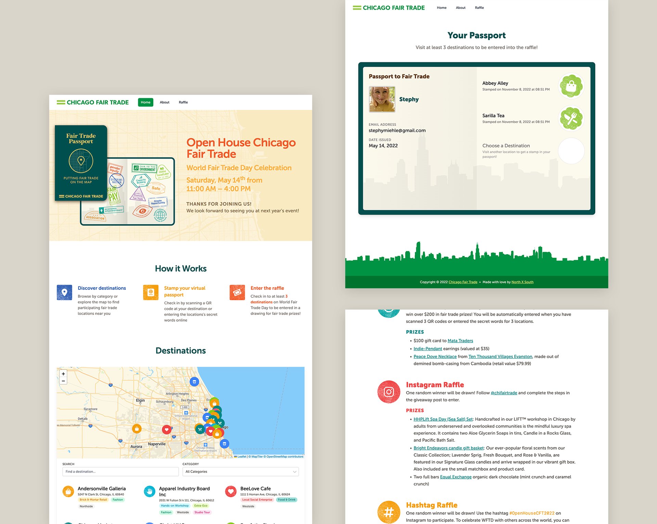Click BeeLove Cafe red heart icon
The height and width of the screenshot is (524, 657).
coord(231,492)
